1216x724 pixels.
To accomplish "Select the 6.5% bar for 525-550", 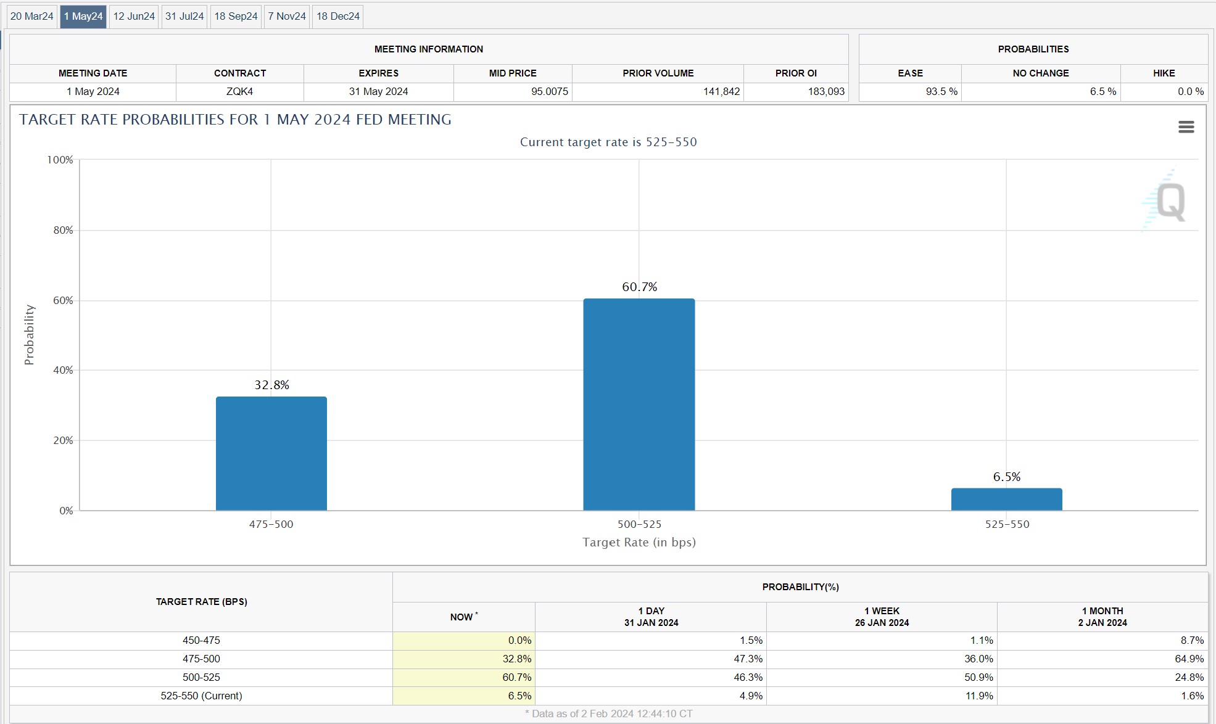I will point(1006,500).
